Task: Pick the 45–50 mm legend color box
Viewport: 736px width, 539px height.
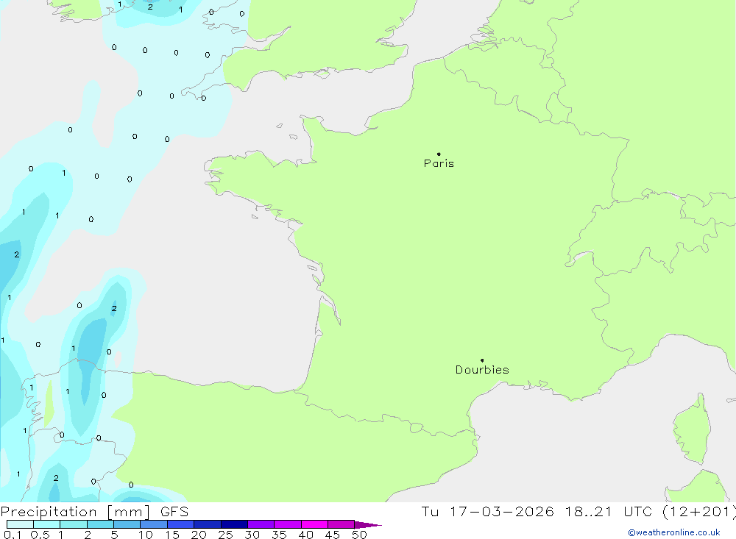Action: coord(342,524)
